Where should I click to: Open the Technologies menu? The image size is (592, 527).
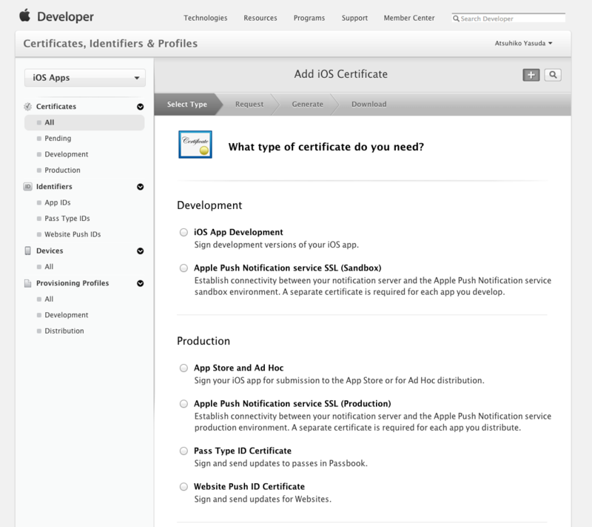click(206, 18)
